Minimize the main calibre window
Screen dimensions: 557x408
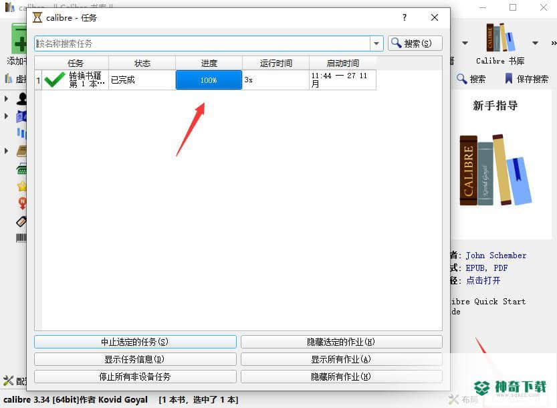[483, 7]
